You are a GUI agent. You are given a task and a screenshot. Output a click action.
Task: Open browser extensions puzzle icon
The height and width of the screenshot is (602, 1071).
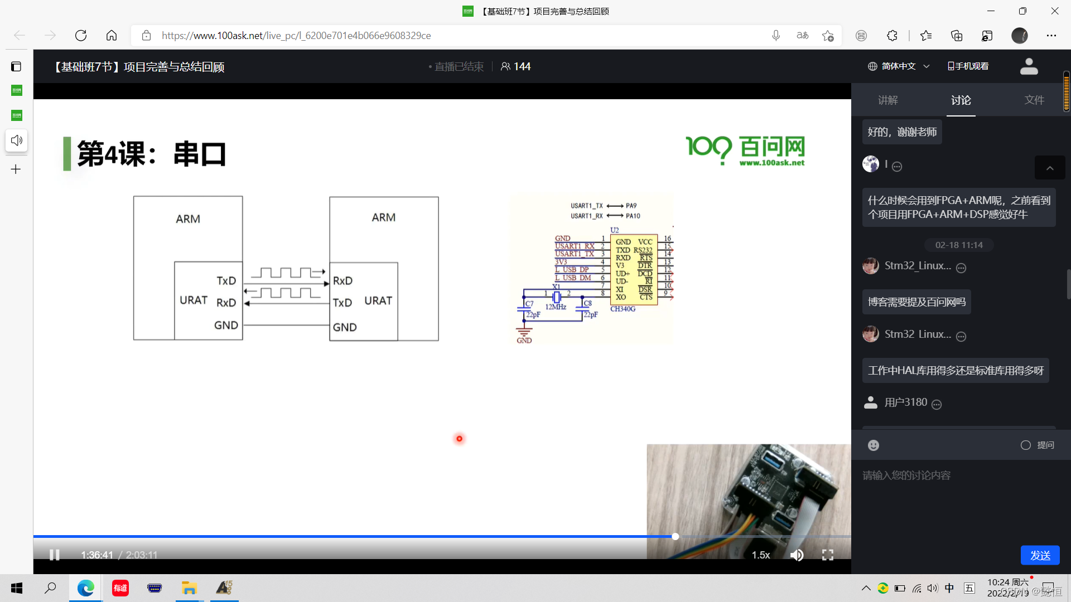coord(892,36)
